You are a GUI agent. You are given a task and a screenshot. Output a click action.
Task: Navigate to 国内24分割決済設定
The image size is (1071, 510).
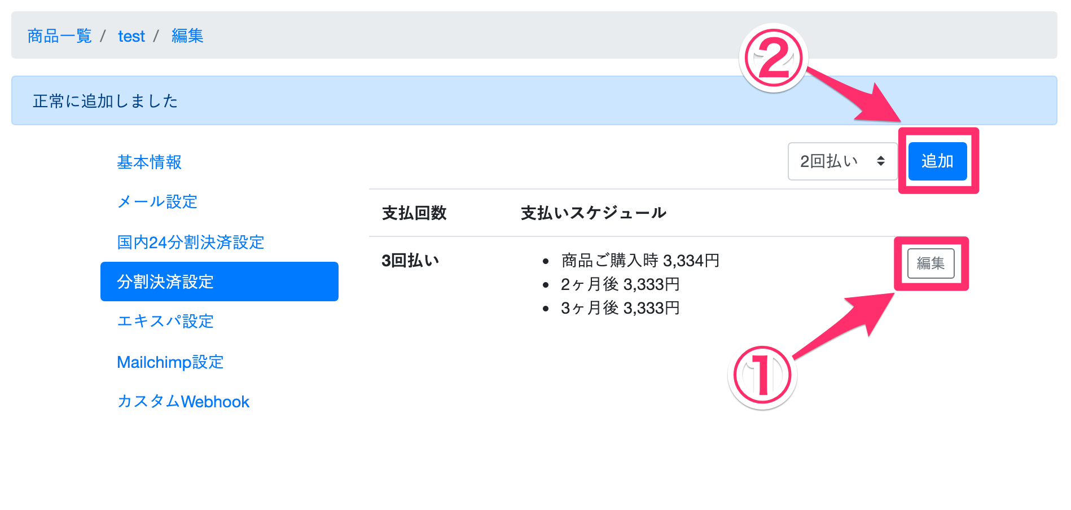[x=190, y=243]
